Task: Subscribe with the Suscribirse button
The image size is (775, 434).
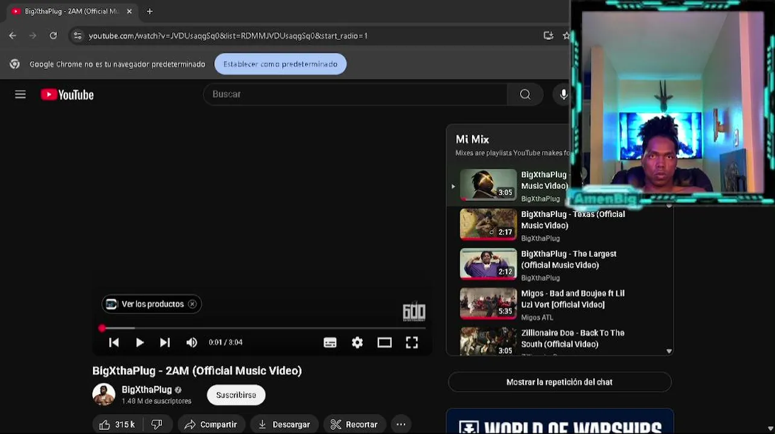Action: pyautogui.click(x=236, y=395)
